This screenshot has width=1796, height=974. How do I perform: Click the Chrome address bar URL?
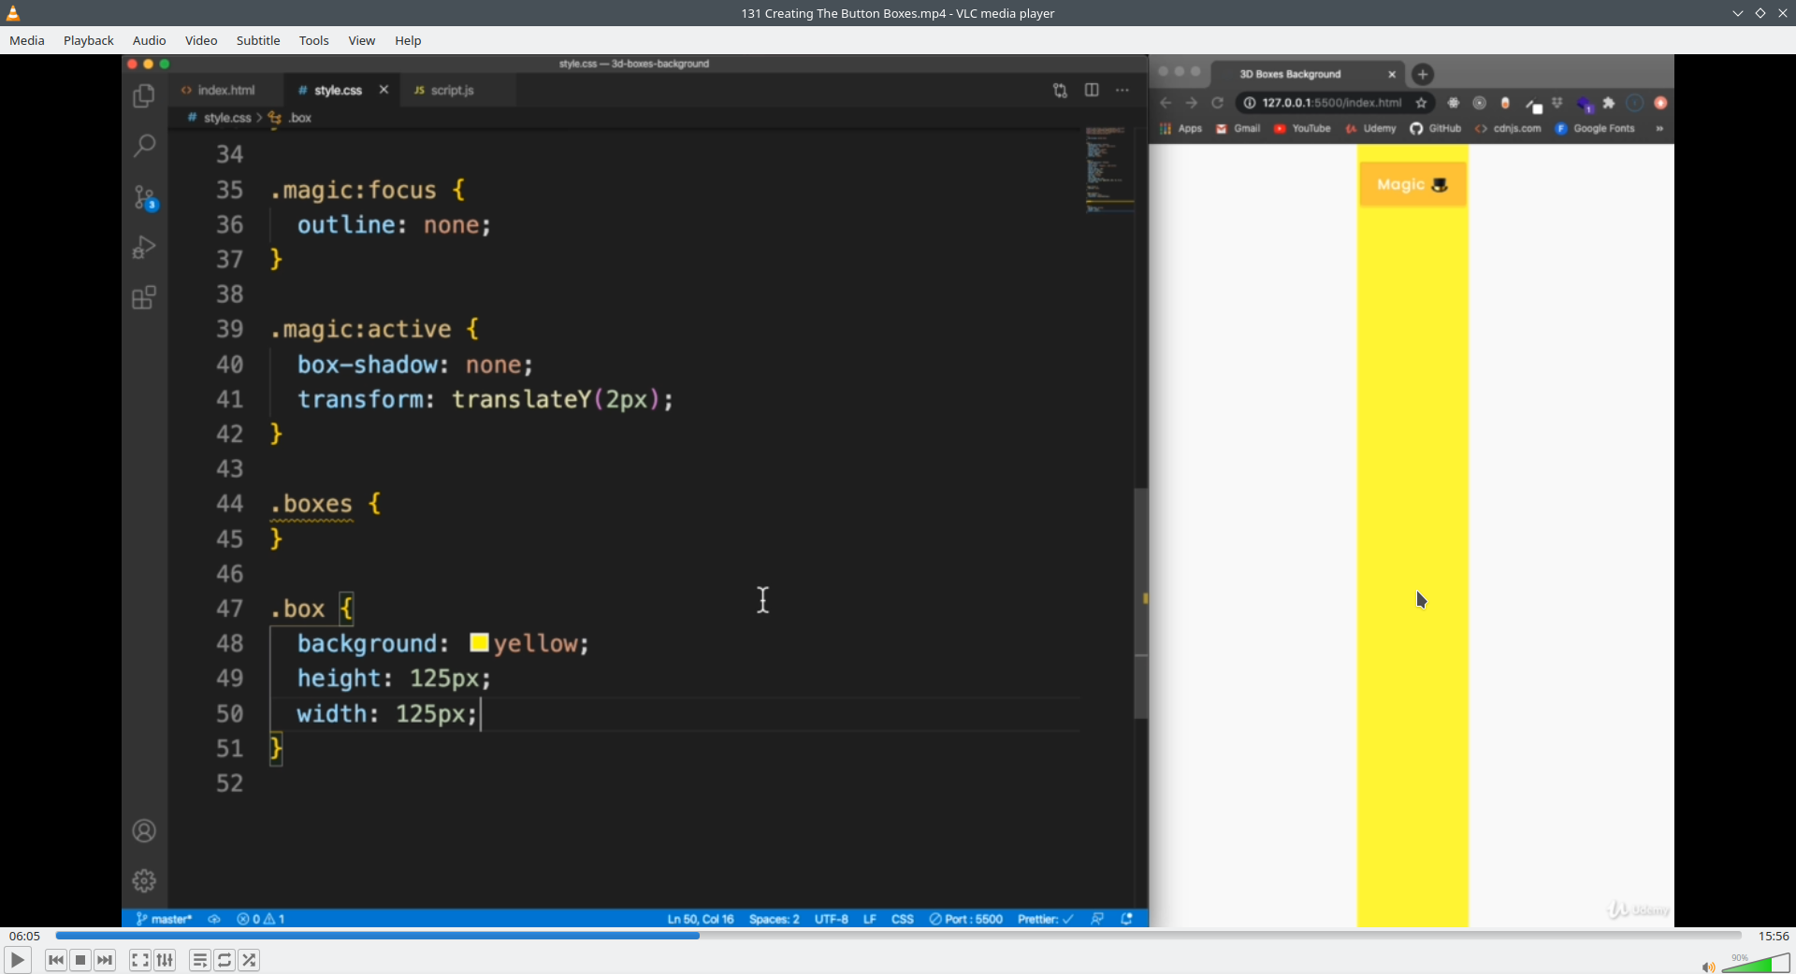1331,103
